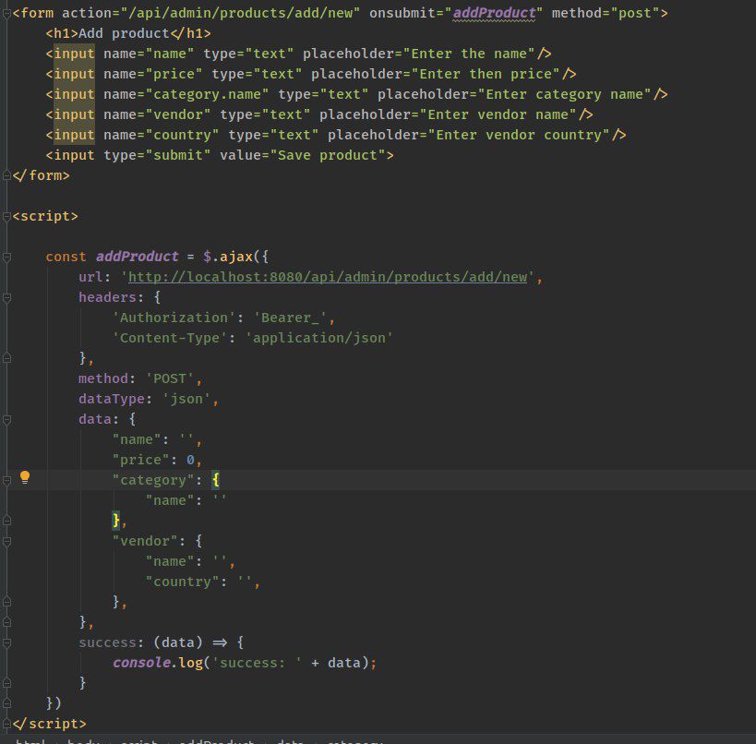The width and height of the screenshot is (756, 744).
Task: Open the localhost:8080 products add/new URL link
Action: pos(328,277)
